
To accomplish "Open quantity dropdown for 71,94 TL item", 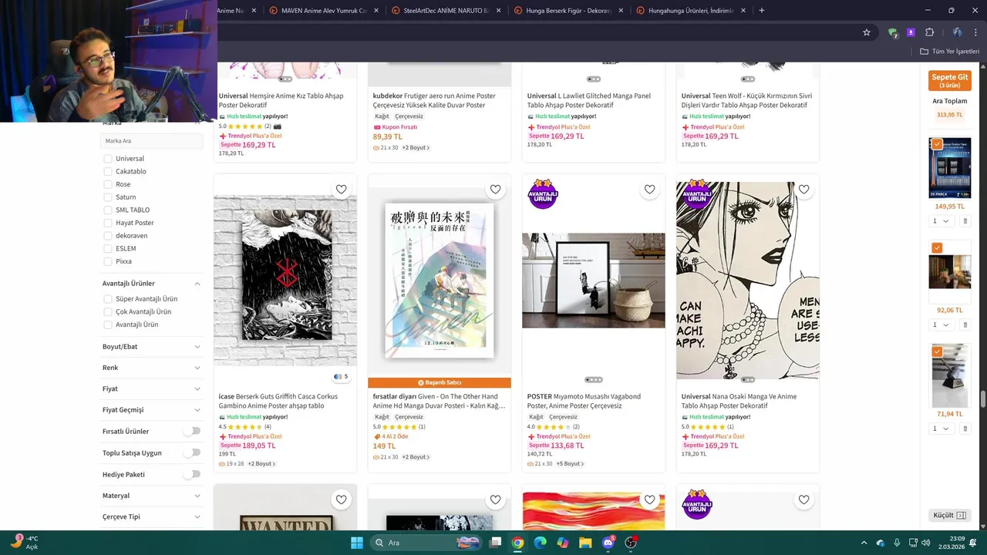I will (x=942, y=429).
